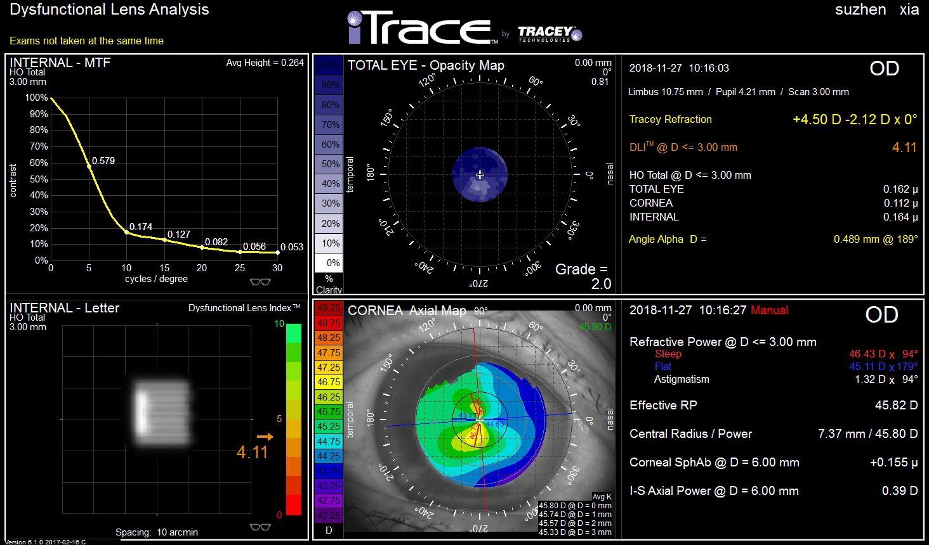Click the 0.082 MTF data label
The height and width of the screenshot is (545, 929).
click(x=216, y=242)
